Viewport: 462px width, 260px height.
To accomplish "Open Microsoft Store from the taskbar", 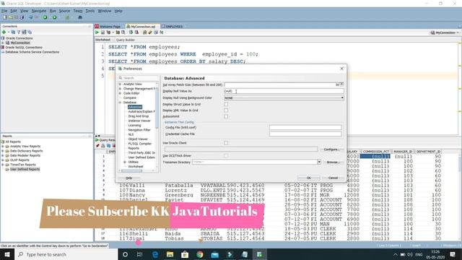I will click(185, 254).
